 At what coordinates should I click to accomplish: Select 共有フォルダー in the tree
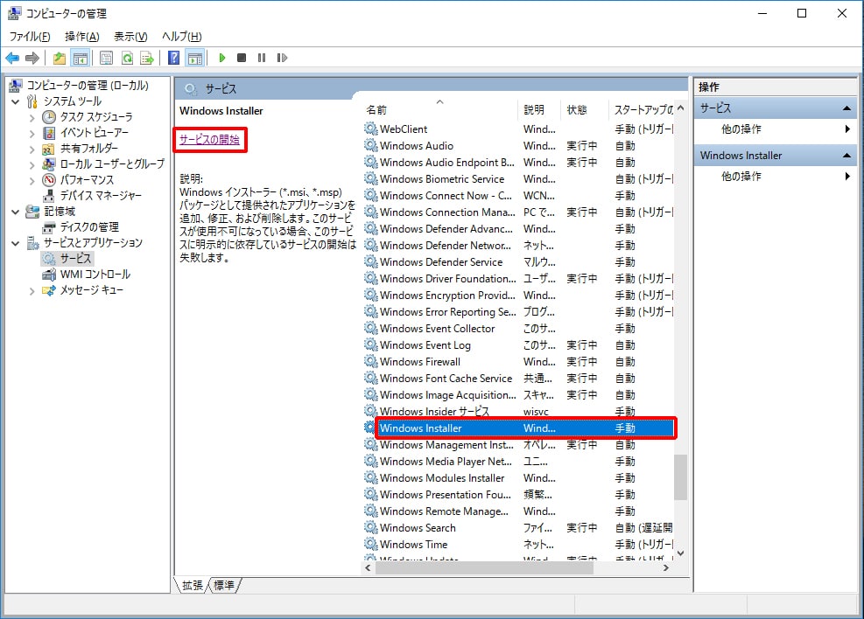88,148
